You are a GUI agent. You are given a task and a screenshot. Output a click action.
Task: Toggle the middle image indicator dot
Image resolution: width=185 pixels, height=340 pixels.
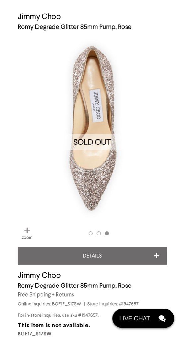coord(99,233)
